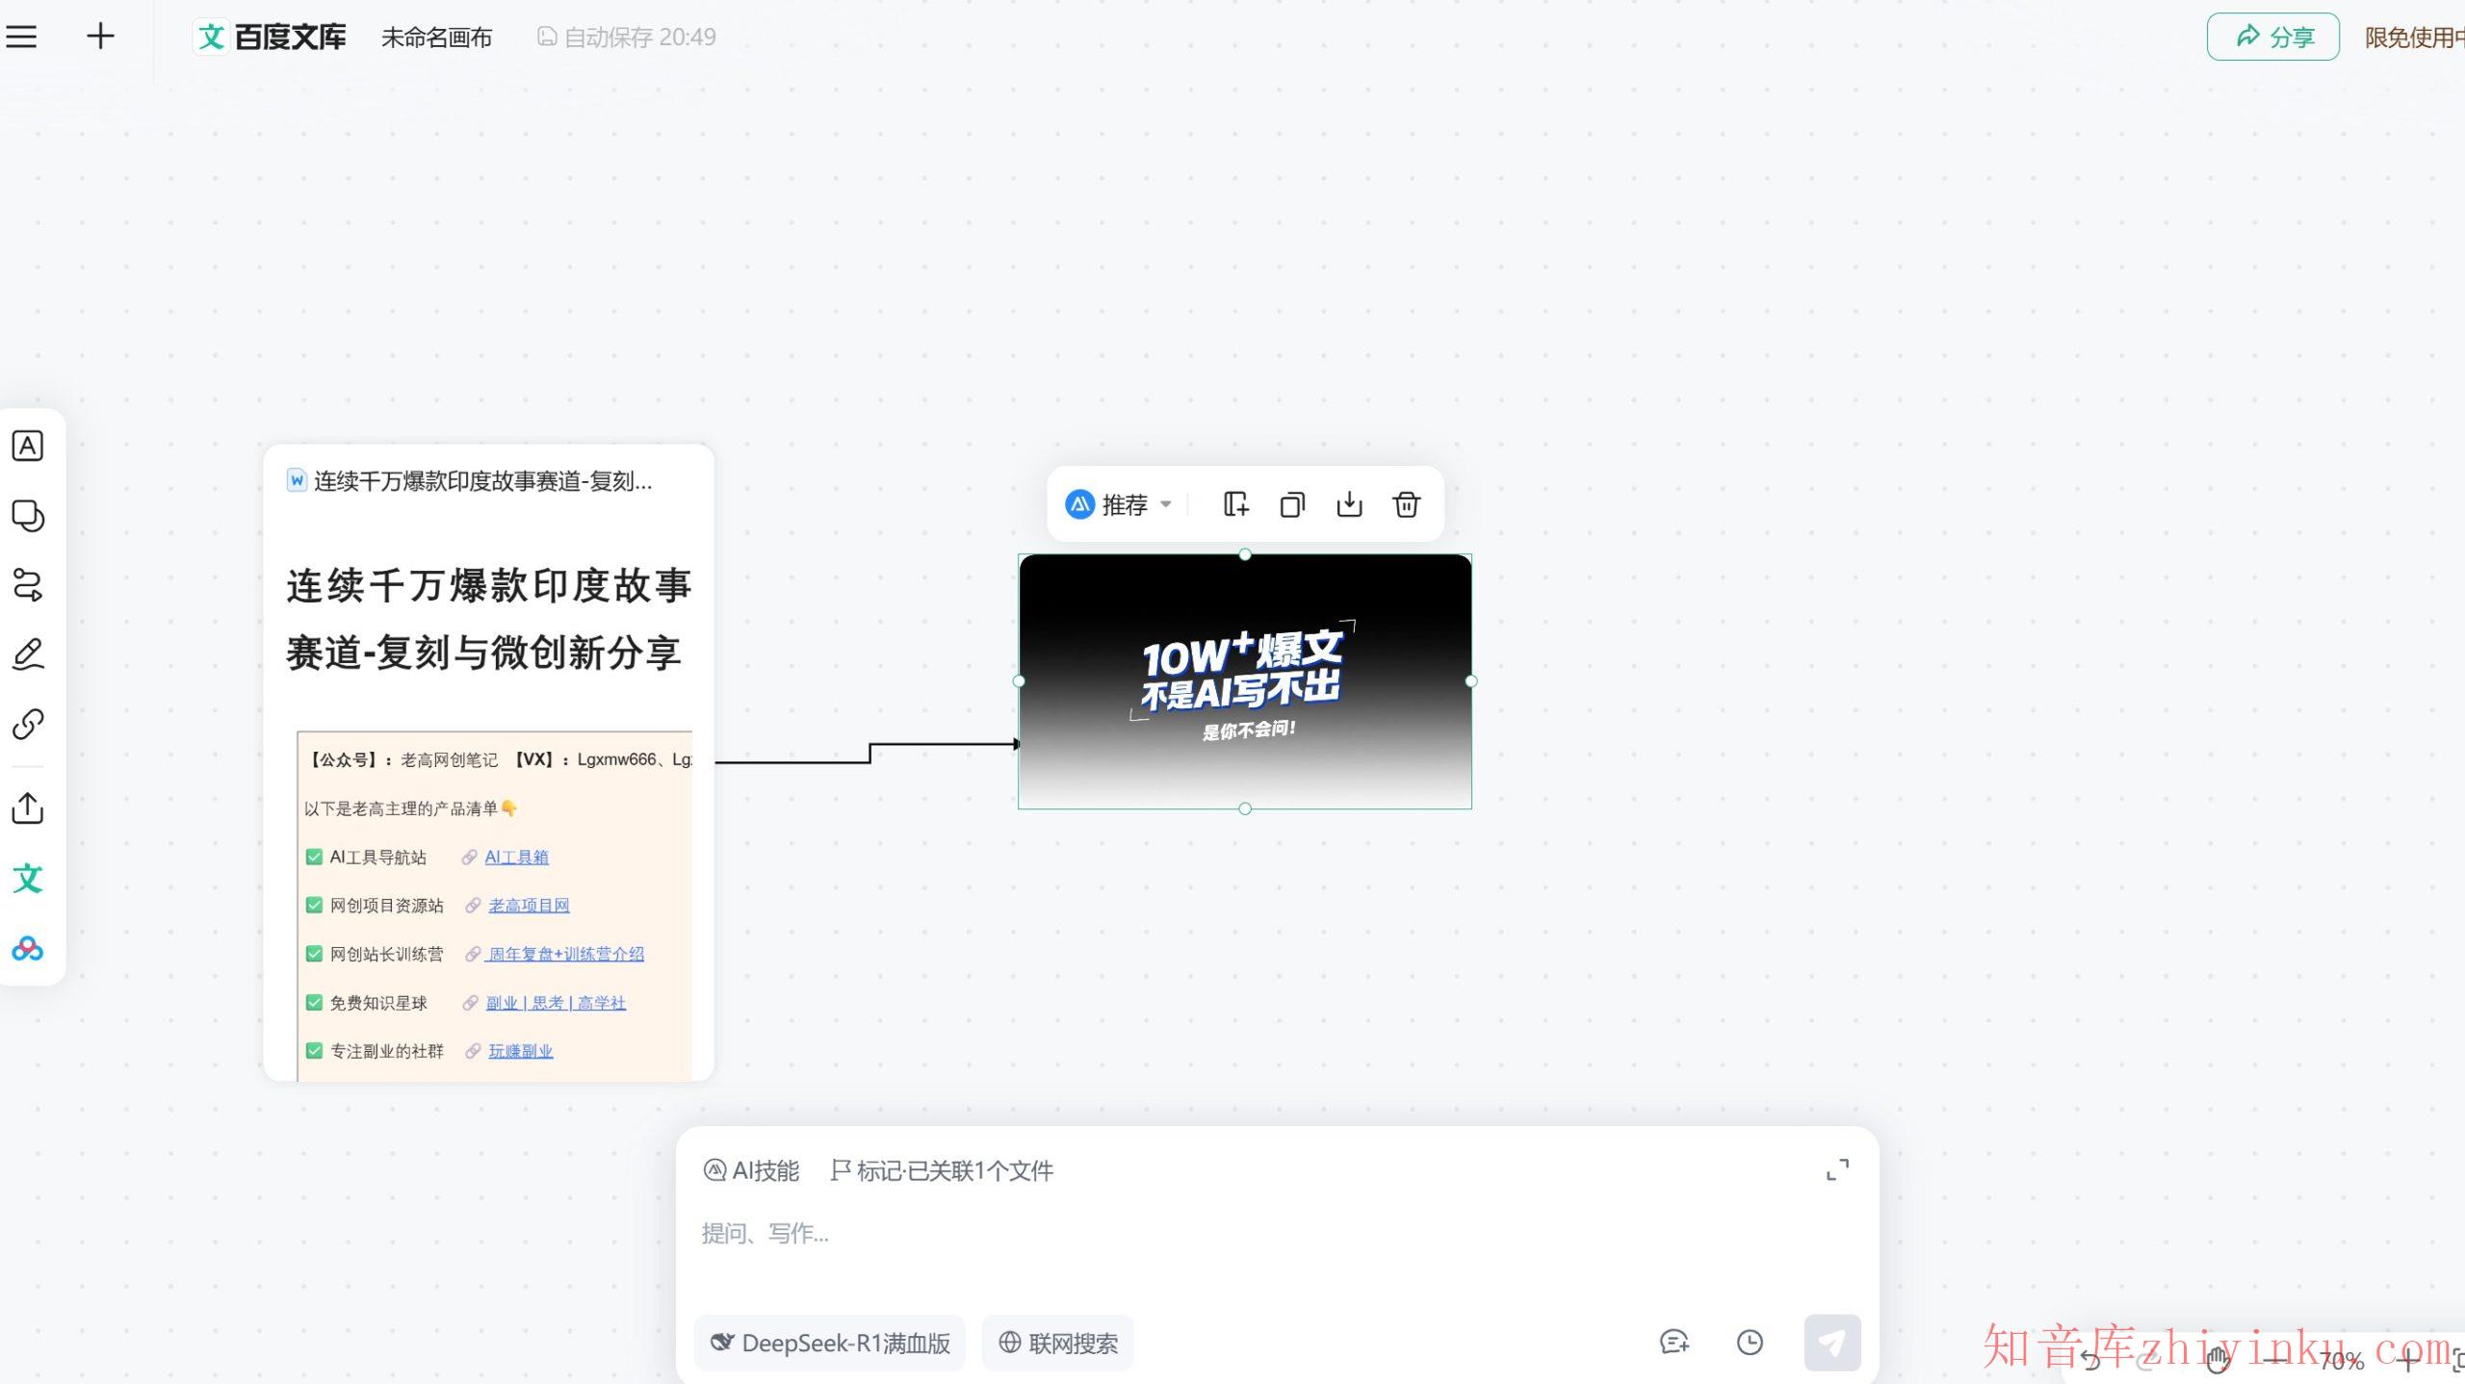Open the DeepSeek-R1满血版 model selector
Image resolution: width=2465 pixels, height=1384 pixels.
coord(829,1343)
